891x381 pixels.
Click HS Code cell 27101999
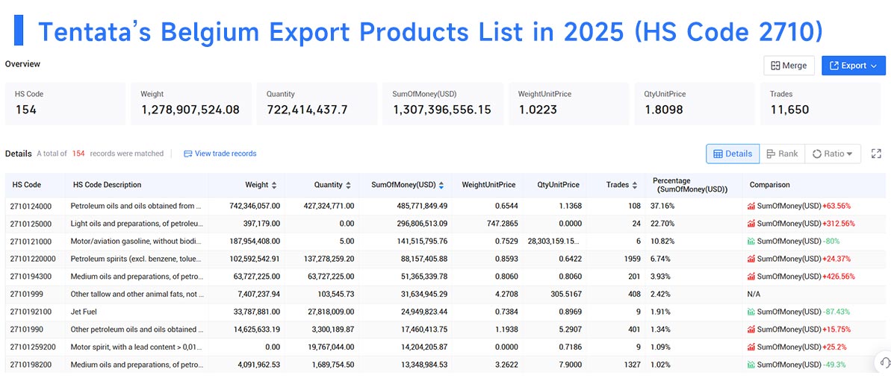pyautogui.click(x=27, y=294)
